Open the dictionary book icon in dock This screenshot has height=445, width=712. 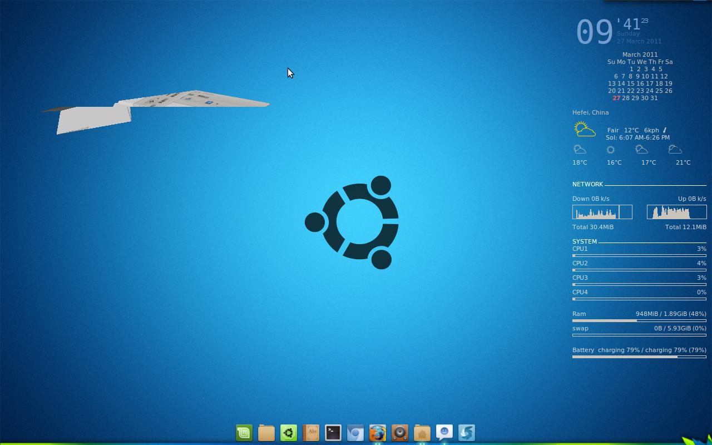click(311, 433)
